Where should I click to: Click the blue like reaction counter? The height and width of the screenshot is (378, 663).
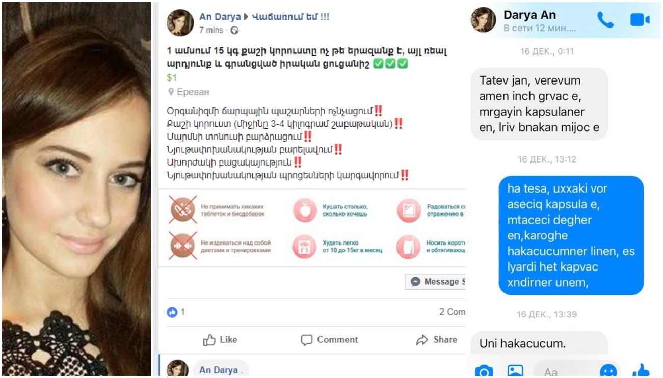coord(176,312)
